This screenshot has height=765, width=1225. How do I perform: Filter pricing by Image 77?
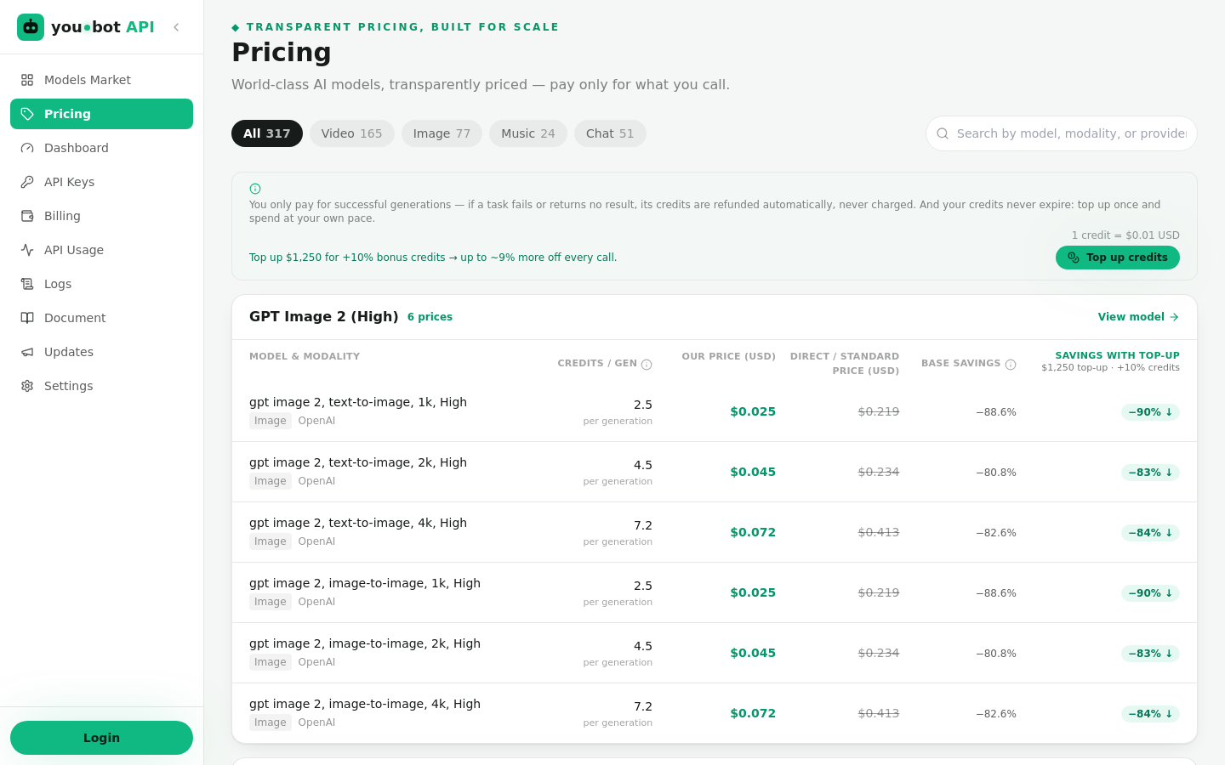[442, 133]
